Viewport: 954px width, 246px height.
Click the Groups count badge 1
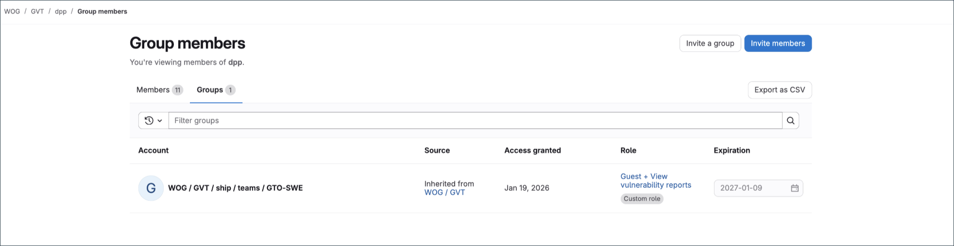click(x=230, y=90)
